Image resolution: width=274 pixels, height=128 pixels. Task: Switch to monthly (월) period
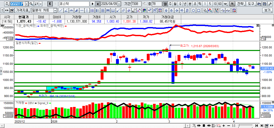coord(175,4)
